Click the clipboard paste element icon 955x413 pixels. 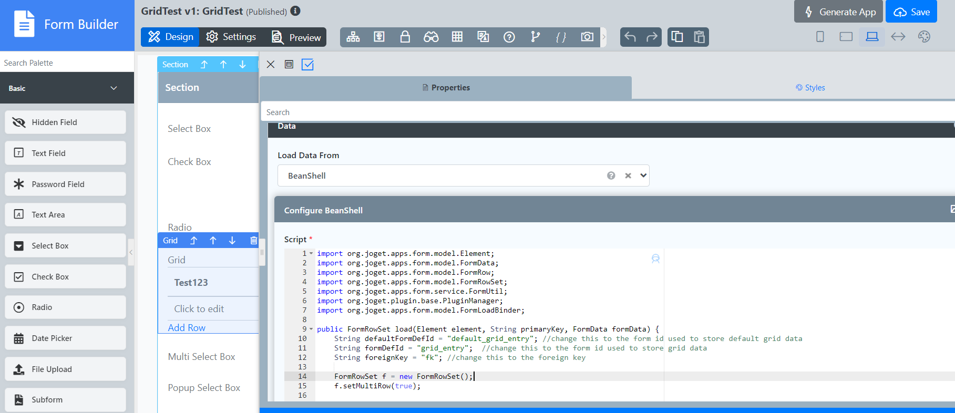tap(699, 37)
